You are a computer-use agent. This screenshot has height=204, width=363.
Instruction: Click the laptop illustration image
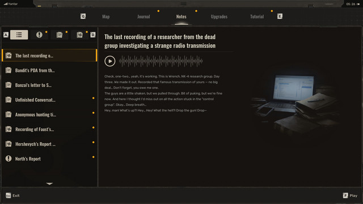click(295, 104)
